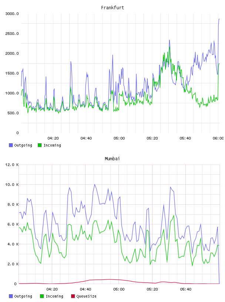Click the Incoming legend label under Mumbai chart
This screenshot has width=225, height=302.
[54, 296]
